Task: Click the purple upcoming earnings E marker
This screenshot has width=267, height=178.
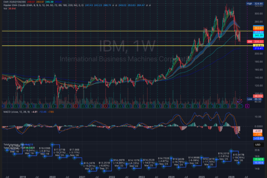Action: coord(247,106)
